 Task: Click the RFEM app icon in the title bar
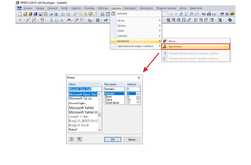[x=17, y=3]
